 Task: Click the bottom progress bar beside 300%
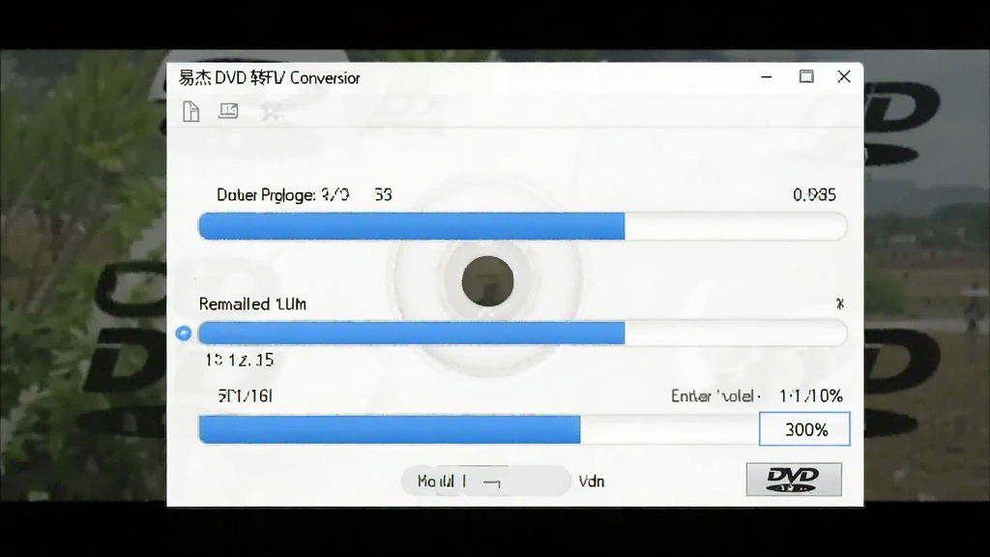[478, 429]
